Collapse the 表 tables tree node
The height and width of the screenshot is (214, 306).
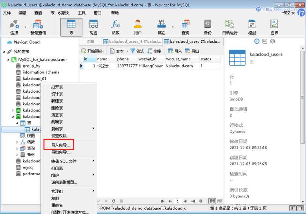tap(17, 123)
